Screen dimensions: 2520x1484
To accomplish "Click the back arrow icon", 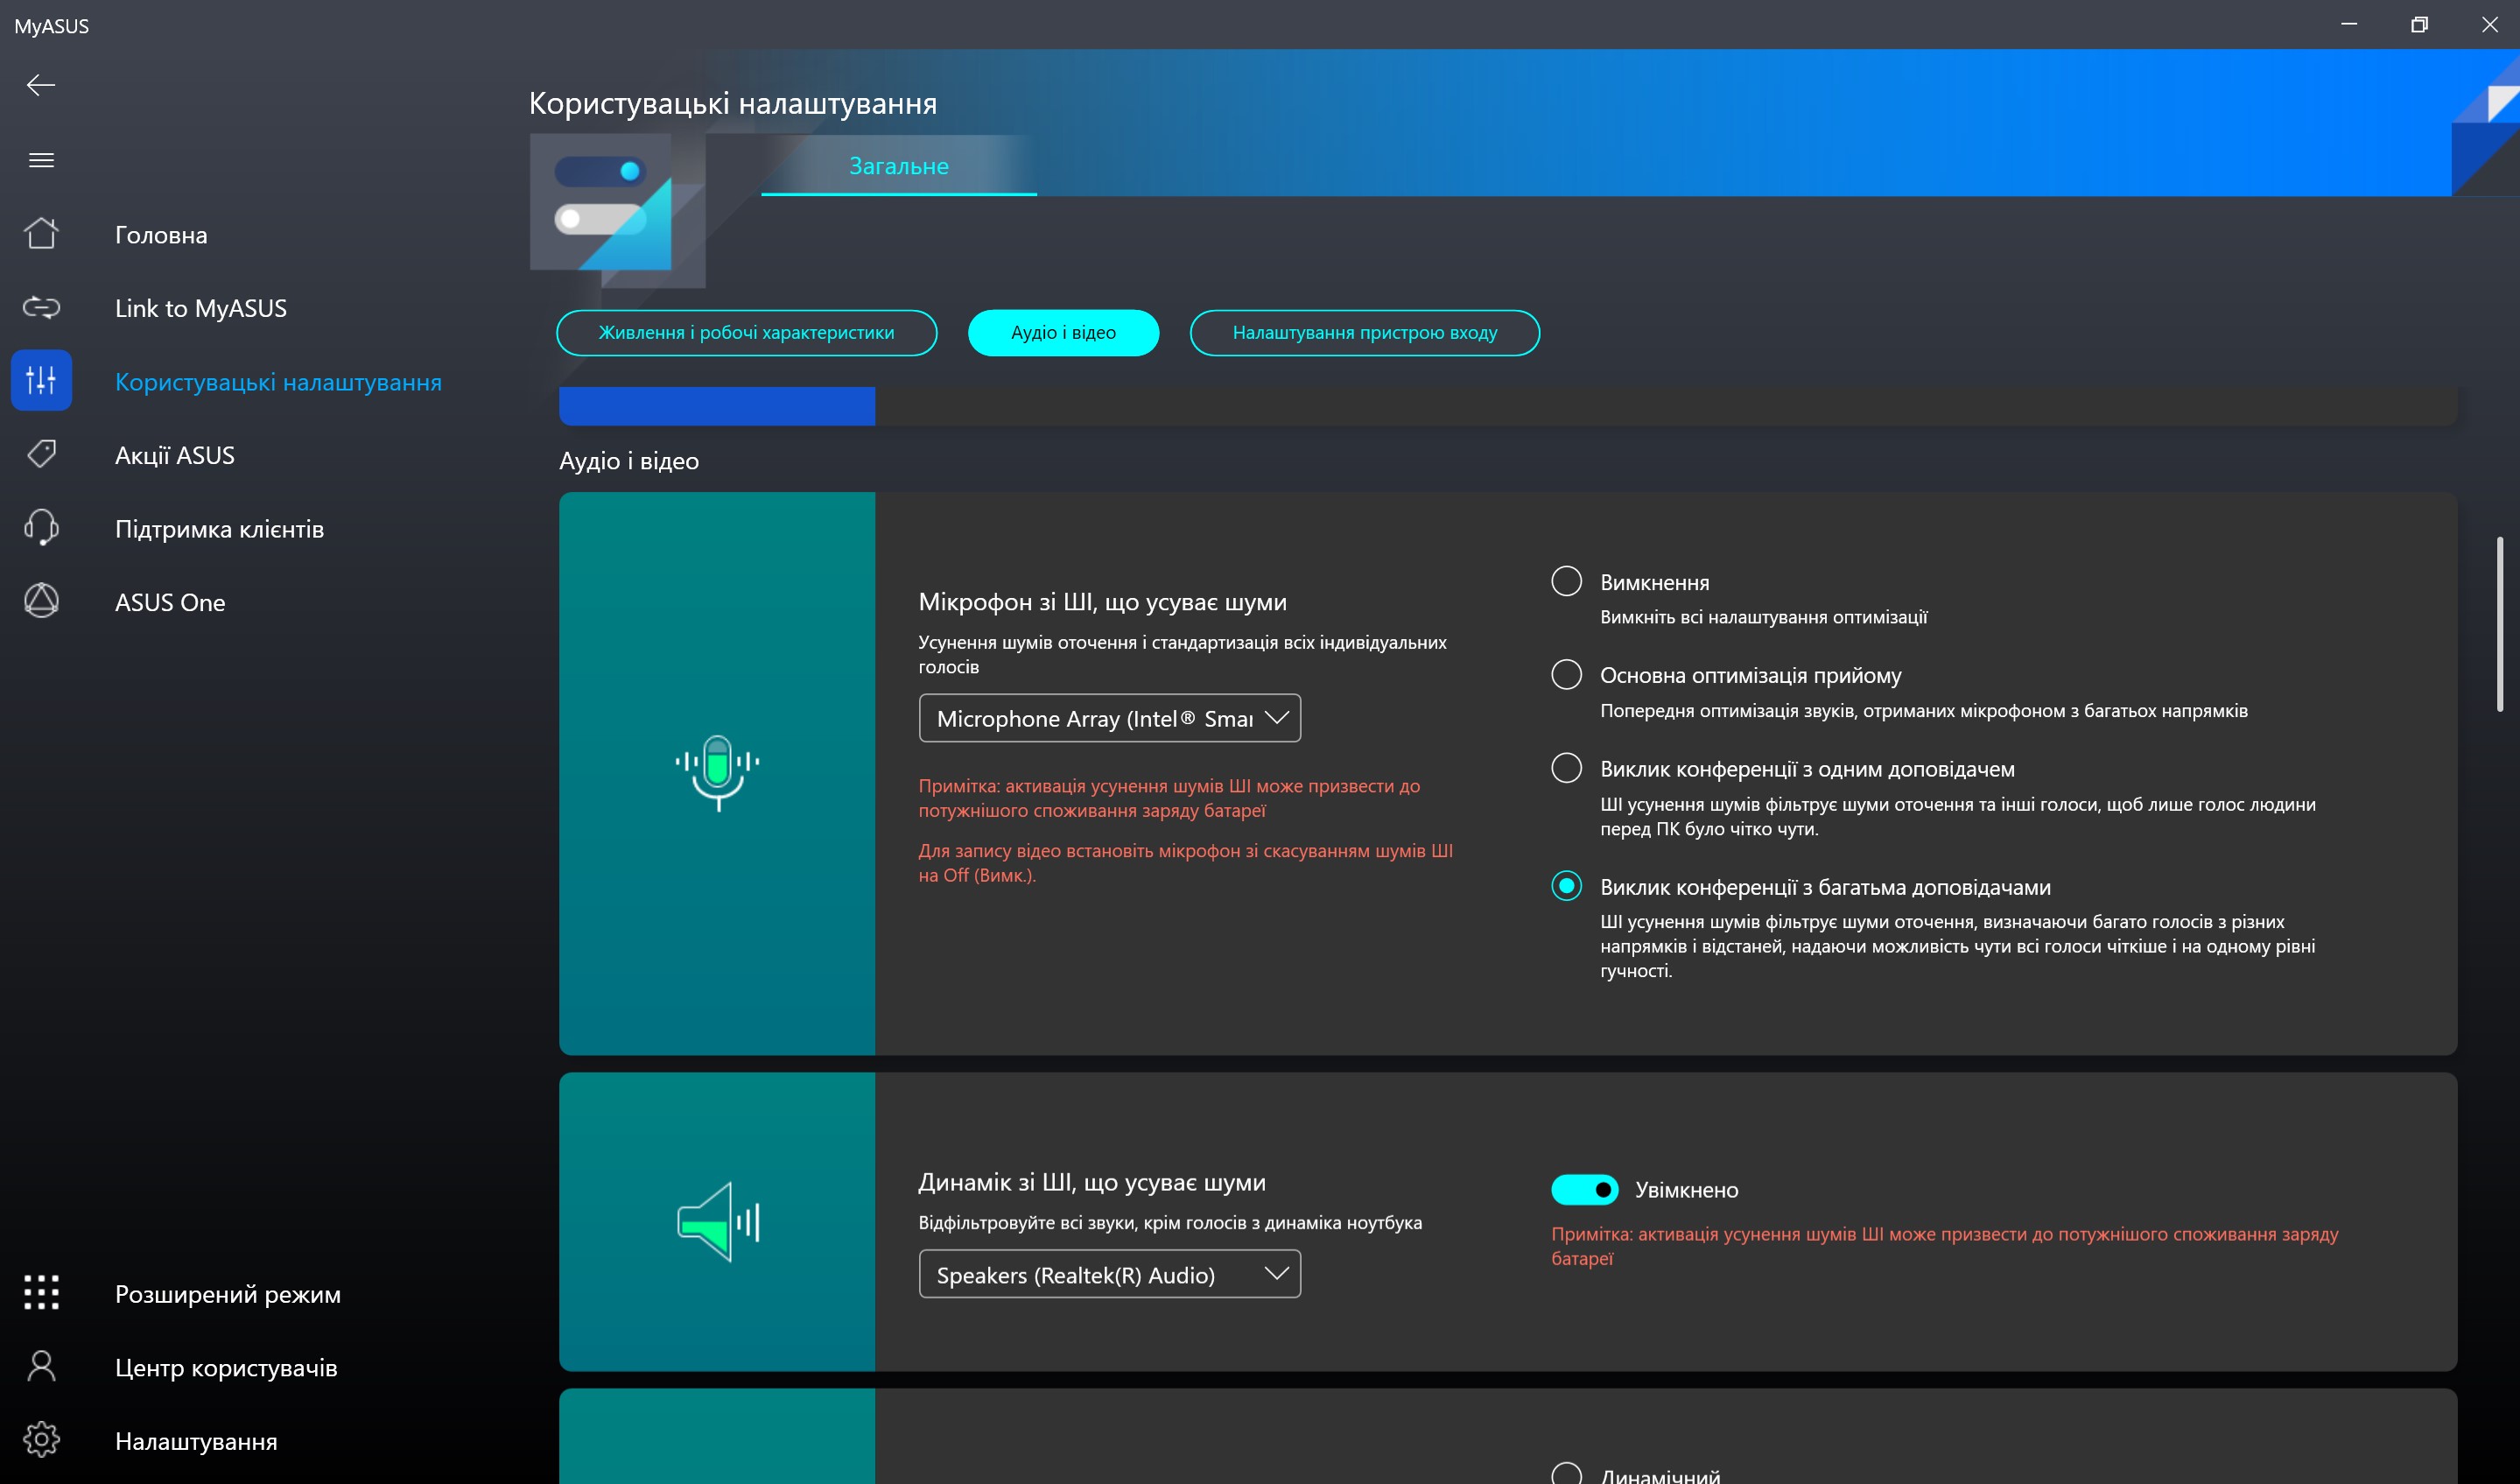I will click(x=40, y=85).
